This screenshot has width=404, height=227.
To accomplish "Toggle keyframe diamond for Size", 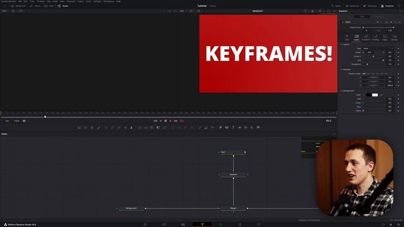I will pos(398,61).
